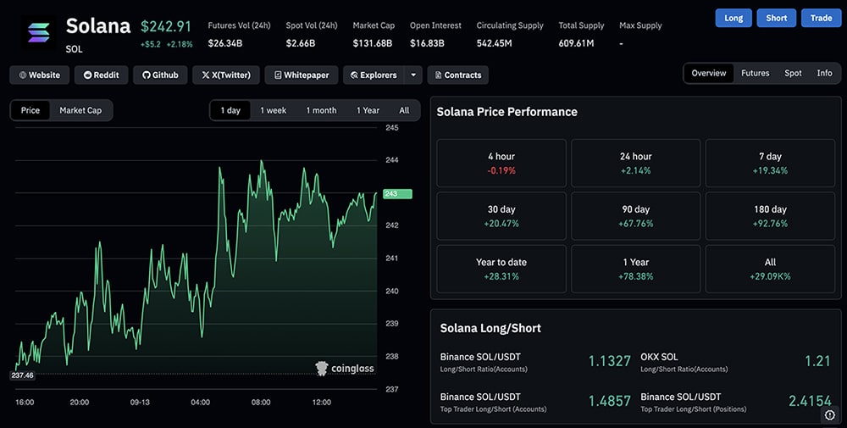Open the round widget icon at bottom-right corner
847x428 pixels.
[830, 415]
